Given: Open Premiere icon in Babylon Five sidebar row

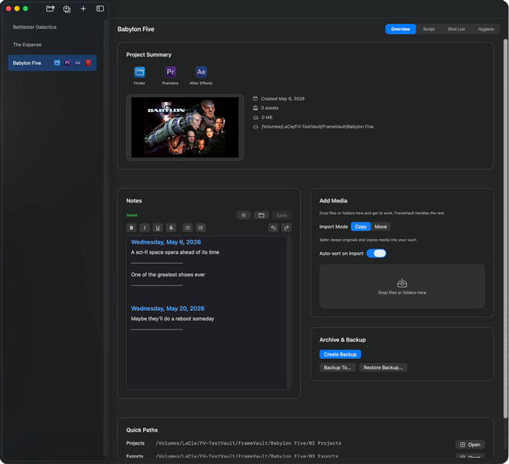Looking at the screenshot, I should (x=67, y=63).
